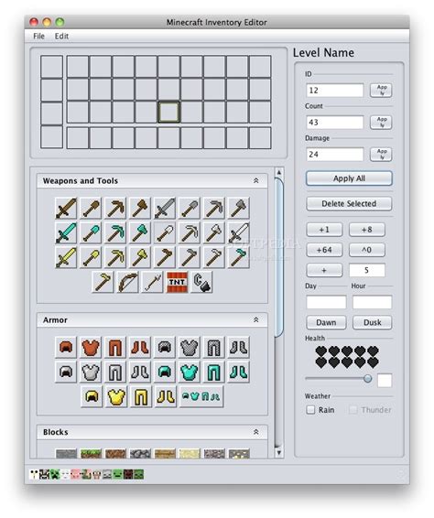This screenshot has width=434, height=518.
Task: Set time to Dawn
Action: pyautogui.click(x=326, y=322)
